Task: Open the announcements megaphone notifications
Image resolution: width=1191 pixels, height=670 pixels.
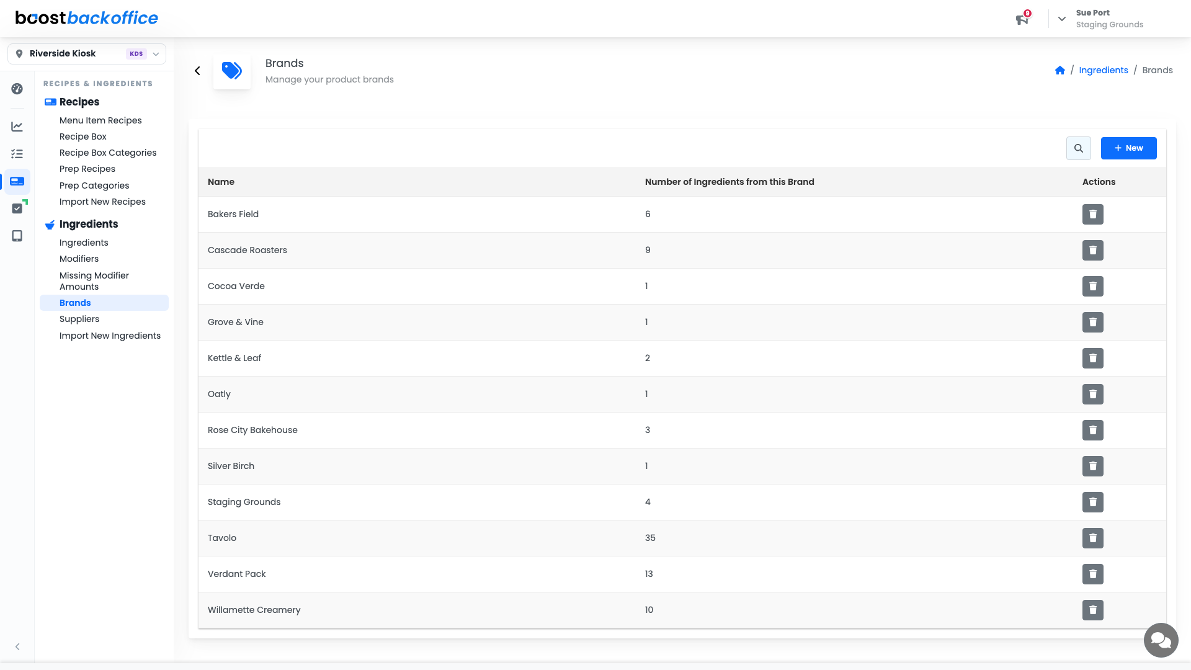Action: point(1022,19)
